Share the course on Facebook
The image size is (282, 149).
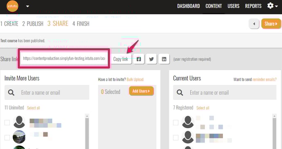coord(139,59)
